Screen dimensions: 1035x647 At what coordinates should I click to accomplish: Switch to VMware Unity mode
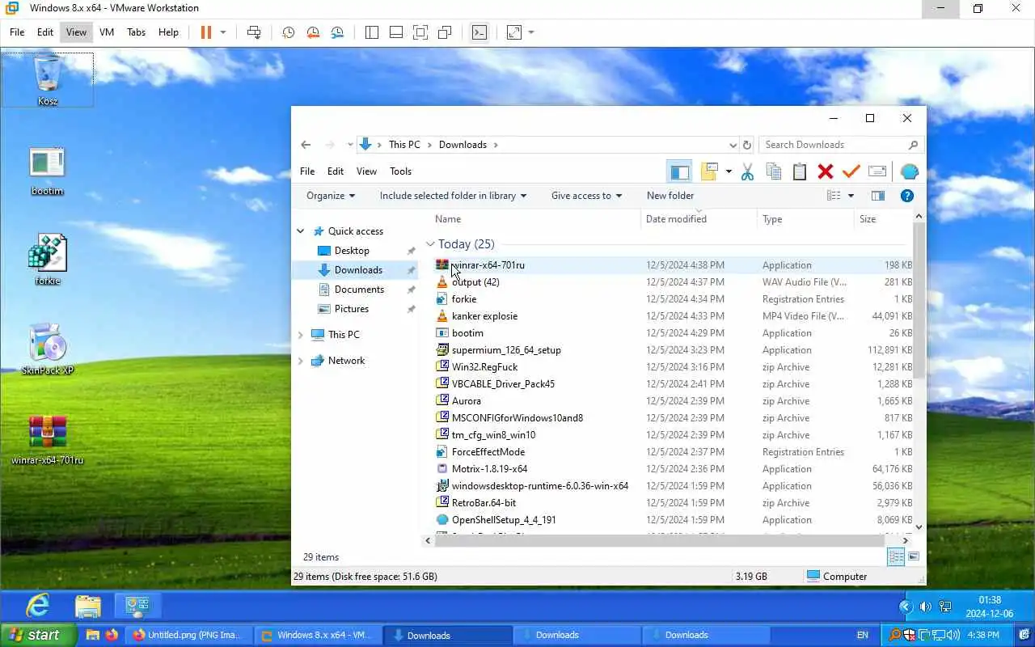click(x=445, y=32)
